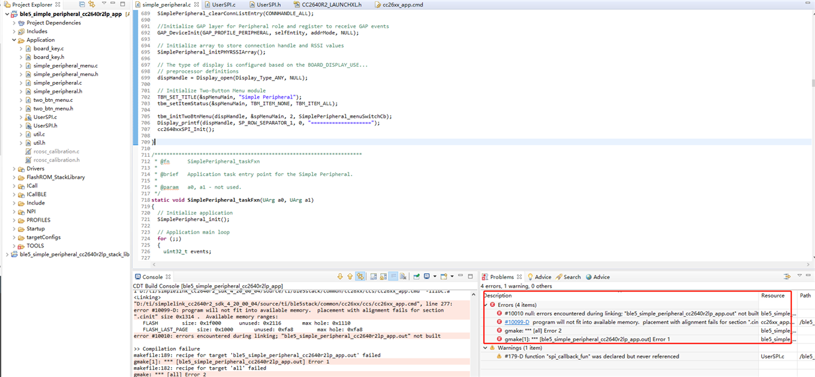The height and width of the screenshot is (377, 815).
Task: Open the Open Console dropdown arrow
Action: (x=452, y=276)
